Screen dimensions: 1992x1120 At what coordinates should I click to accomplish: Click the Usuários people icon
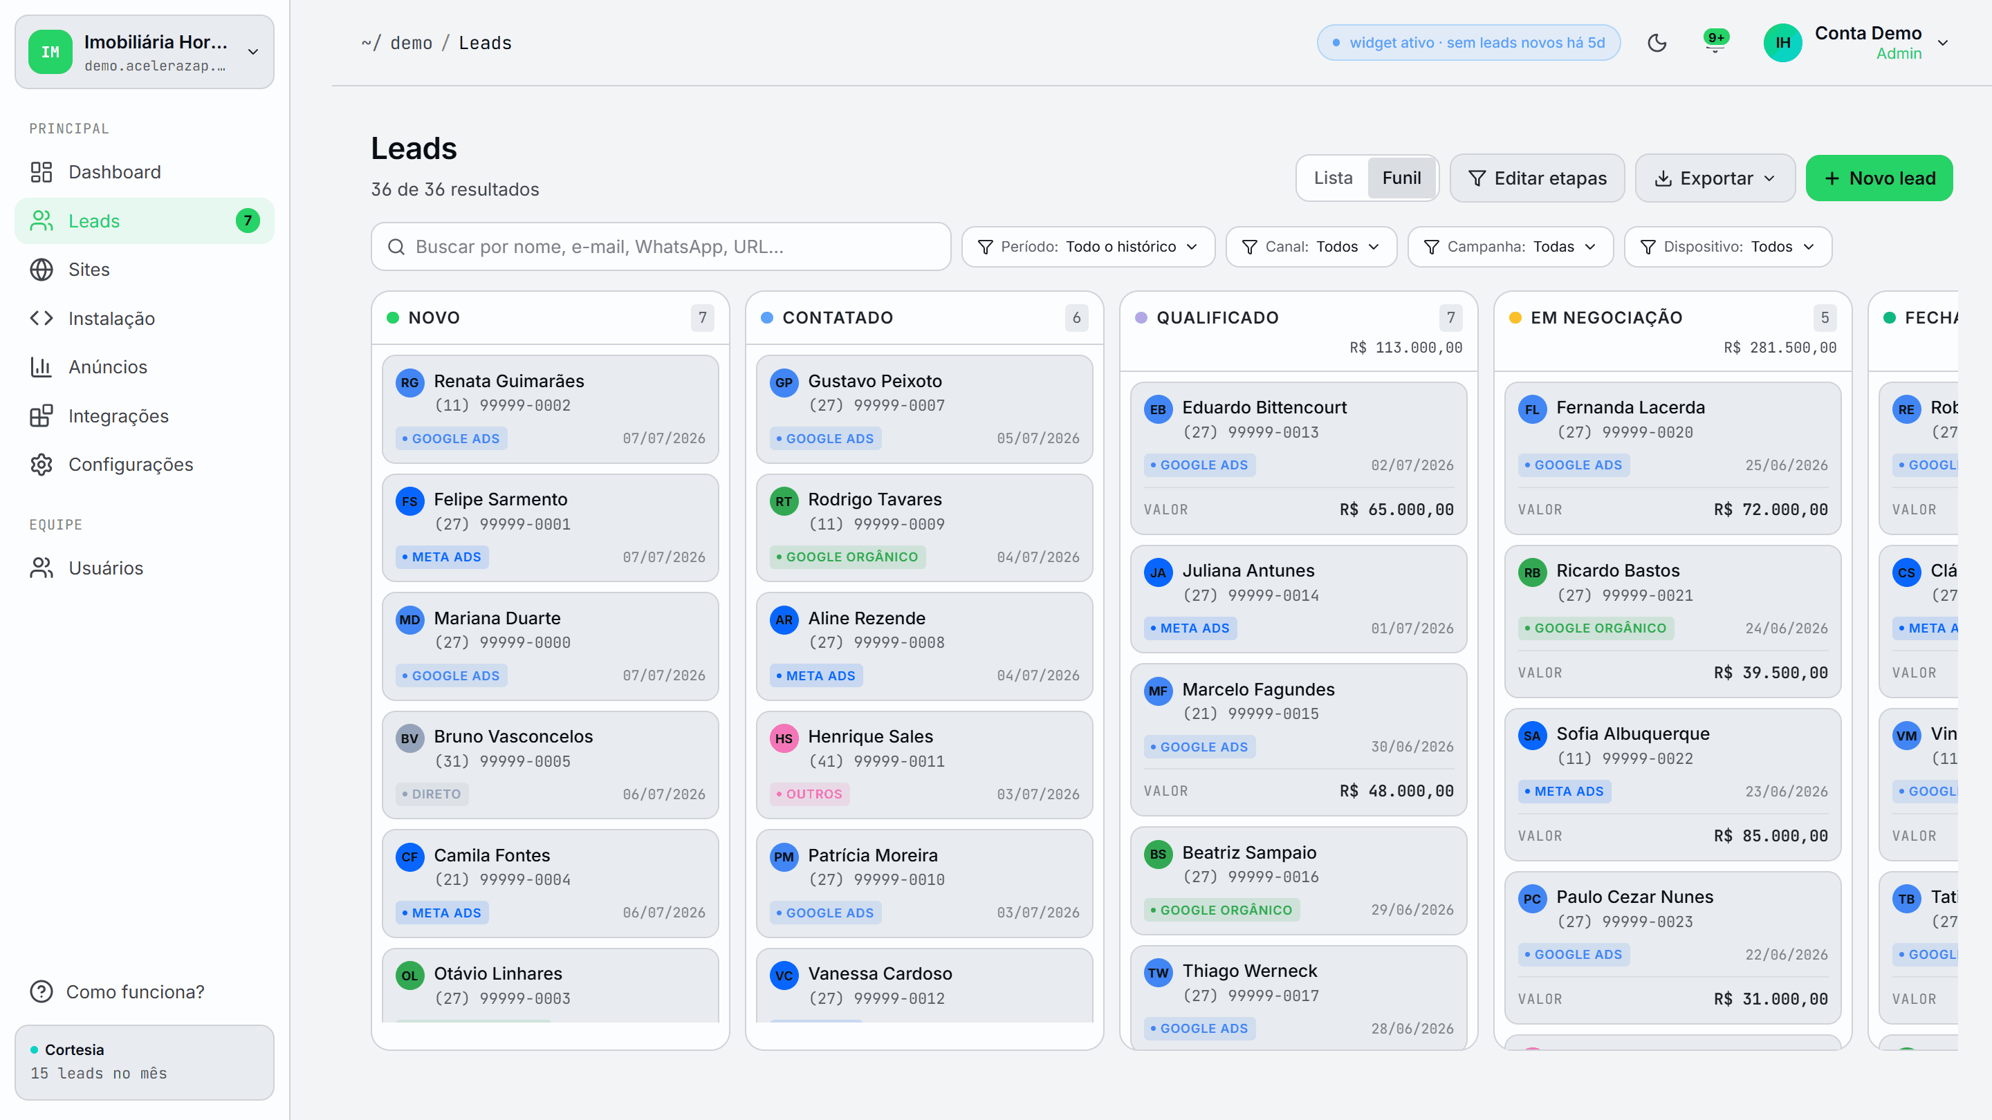[x=41, y=568]
